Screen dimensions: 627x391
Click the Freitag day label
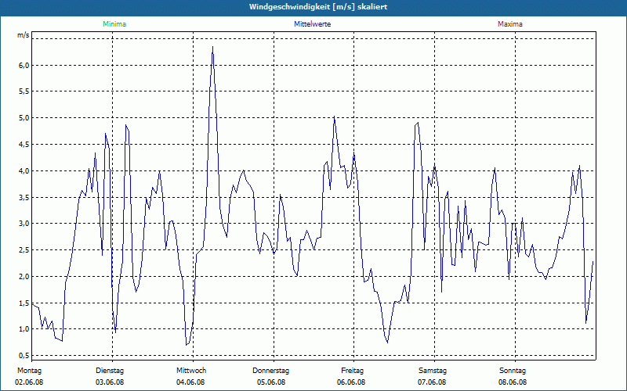pyautogui.click(x=352, y=371)
